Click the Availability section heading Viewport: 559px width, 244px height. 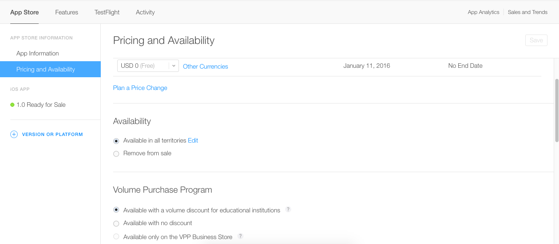coord(132,121)
